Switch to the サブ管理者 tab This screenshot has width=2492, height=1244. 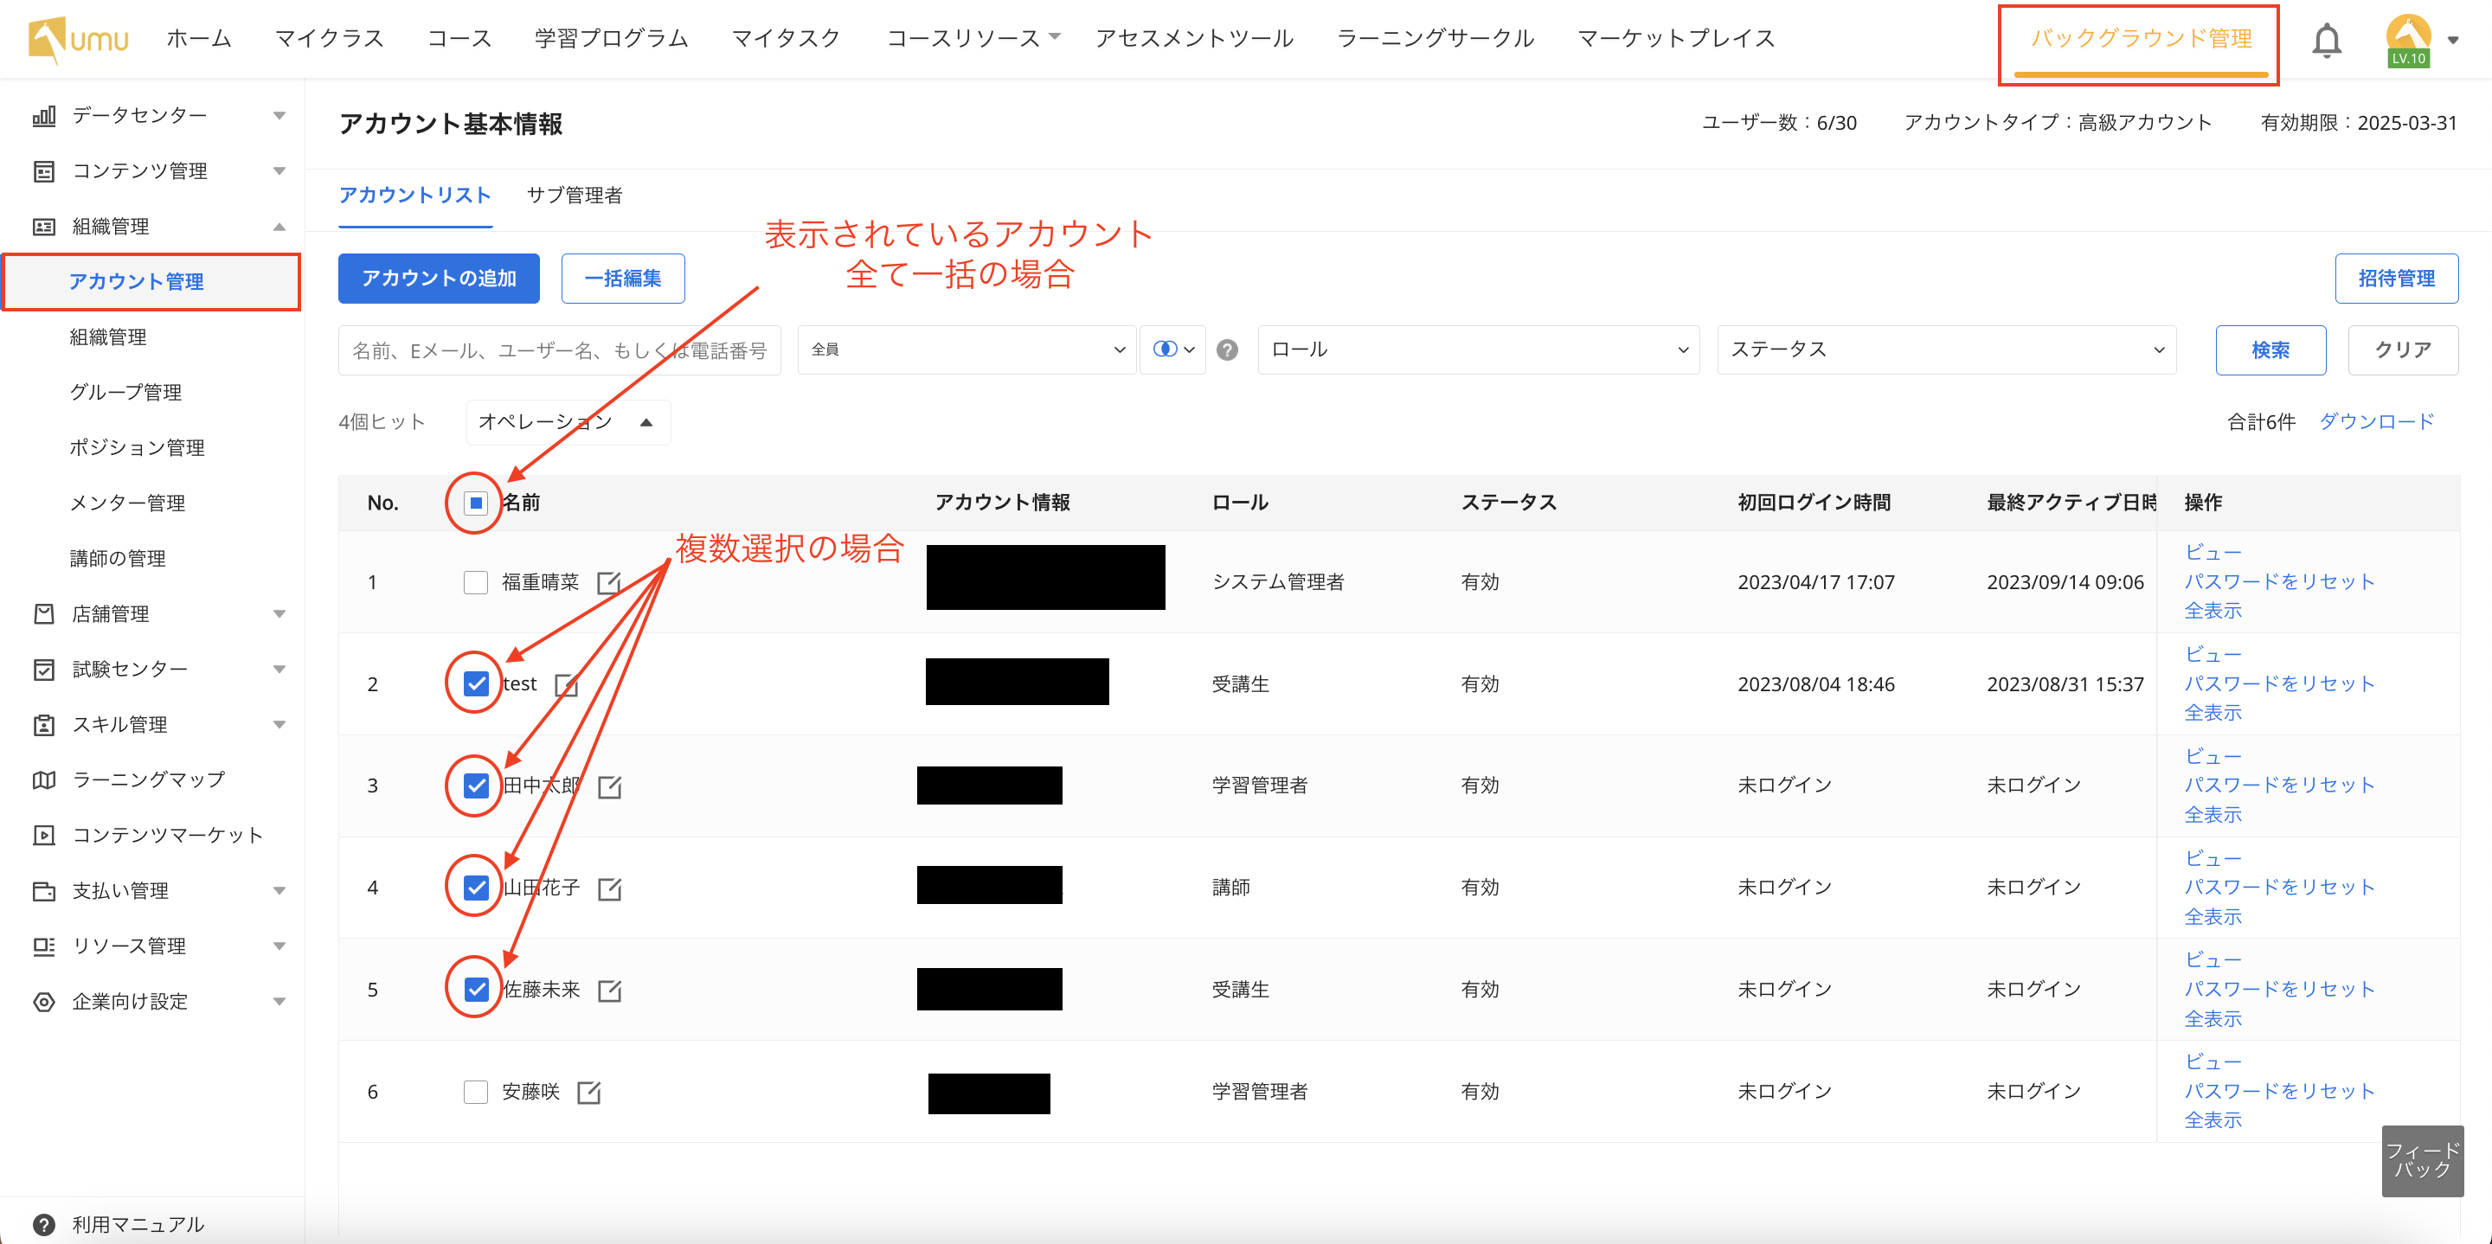tap(574, 196)
